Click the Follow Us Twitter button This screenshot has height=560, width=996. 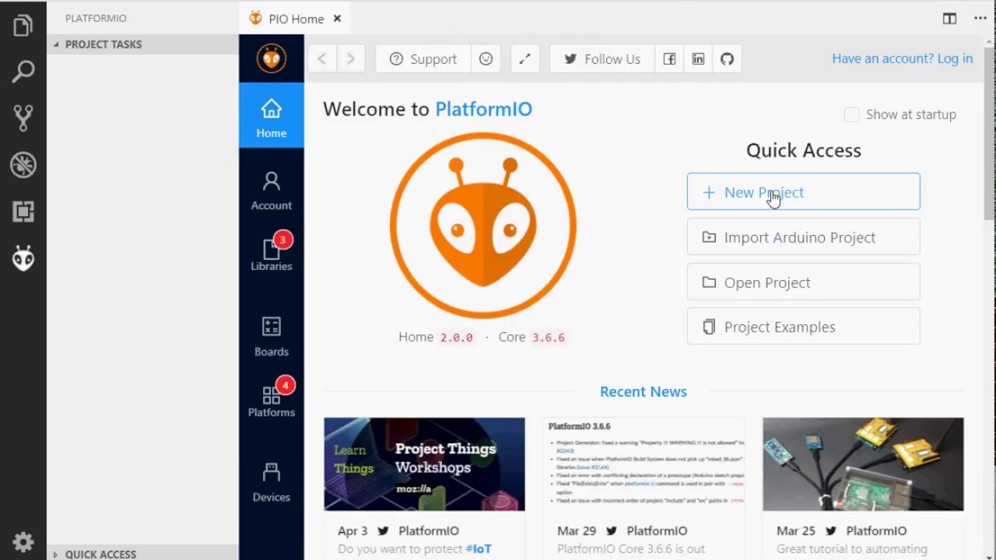(602, 59)
